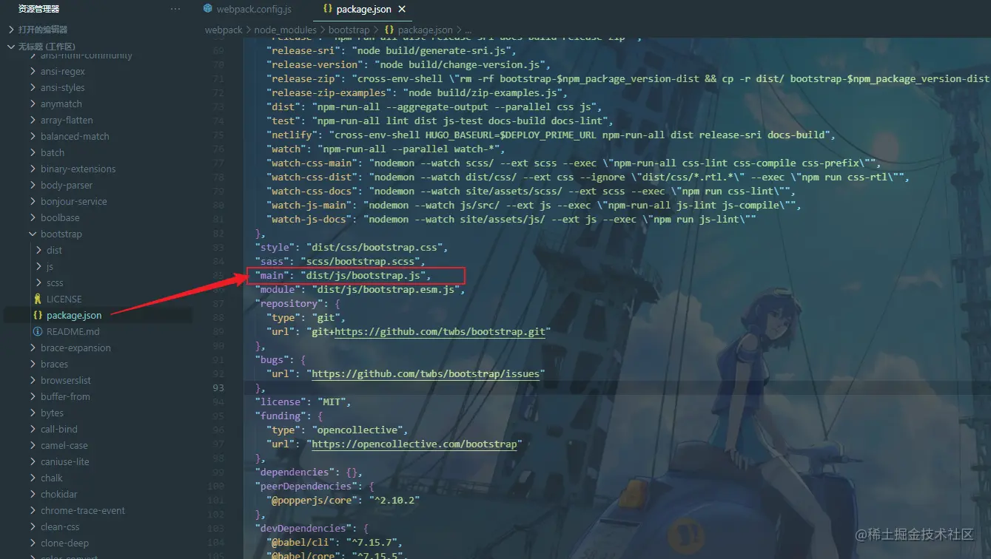Image resolution: width=991 pixels, height=559 pixels.
Task: Open the explorer more actions ellipsis
Action: point(175,9)
